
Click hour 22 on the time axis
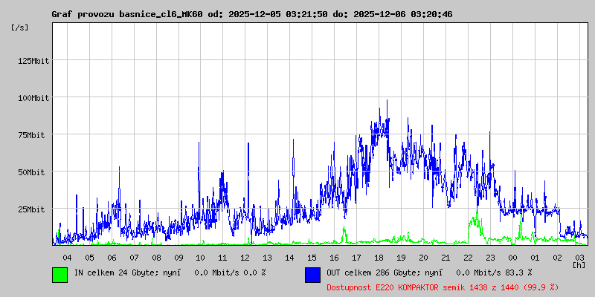(468, 257)
